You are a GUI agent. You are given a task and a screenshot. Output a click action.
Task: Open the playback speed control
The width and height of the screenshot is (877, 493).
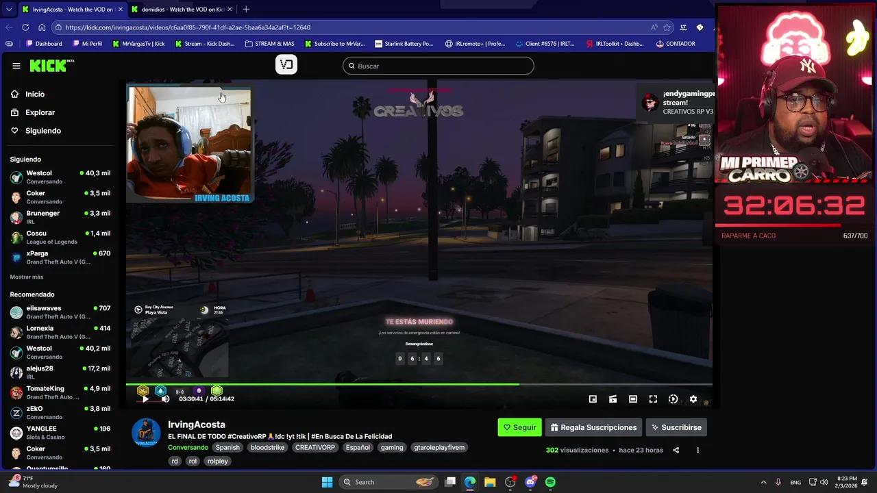[673, 399]
